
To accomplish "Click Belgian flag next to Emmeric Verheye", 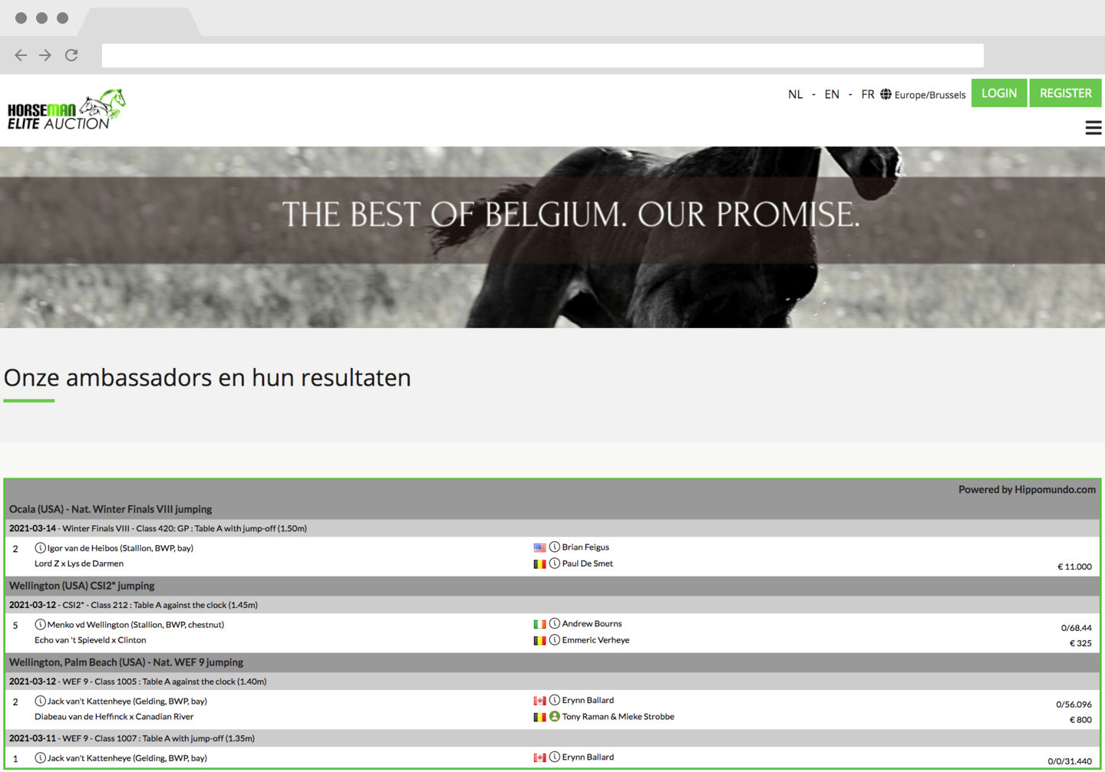I will [x=539, y=640].
